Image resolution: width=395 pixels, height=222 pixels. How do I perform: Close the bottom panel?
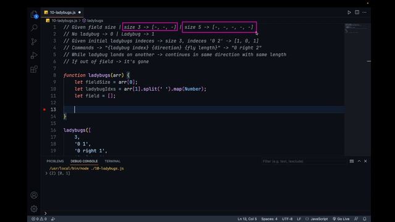pyautogui.click(x=365, y=162)
